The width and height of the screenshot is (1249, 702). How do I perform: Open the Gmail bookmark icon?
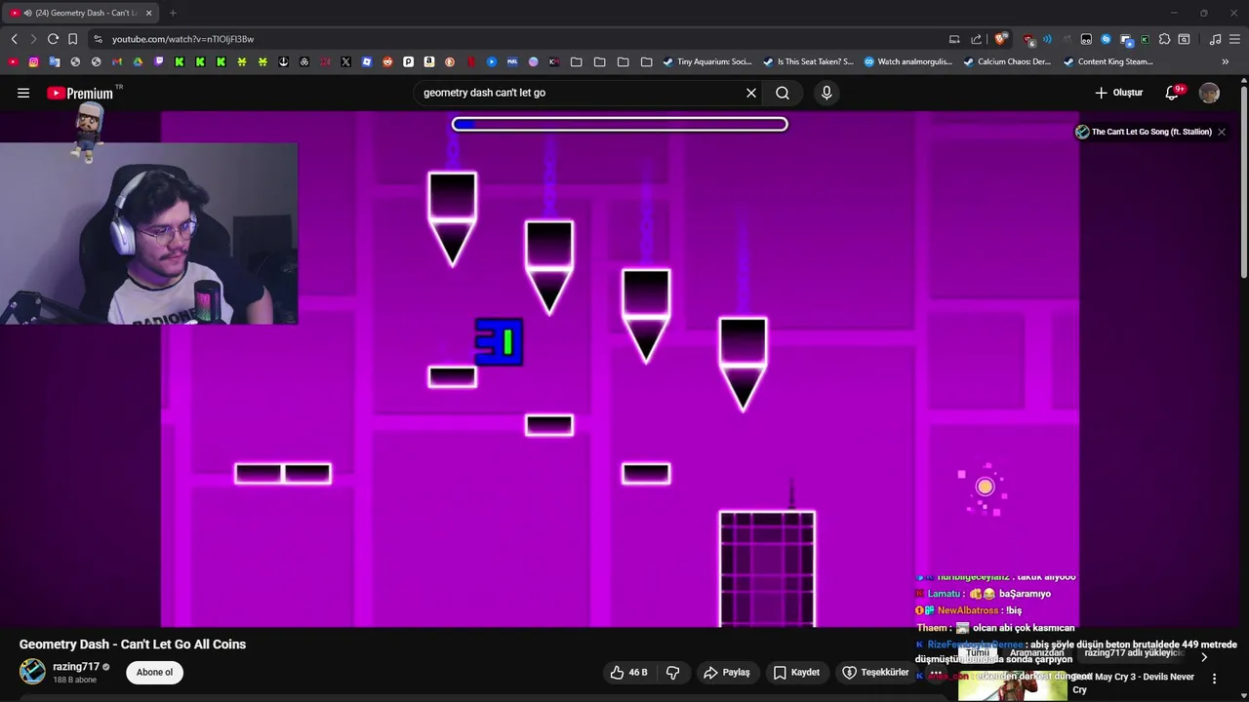tap(116, 61)
